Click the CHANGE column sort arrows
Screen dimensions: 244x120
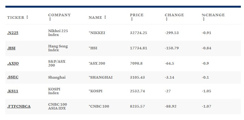pyautogui.click(x=167, y=19)
